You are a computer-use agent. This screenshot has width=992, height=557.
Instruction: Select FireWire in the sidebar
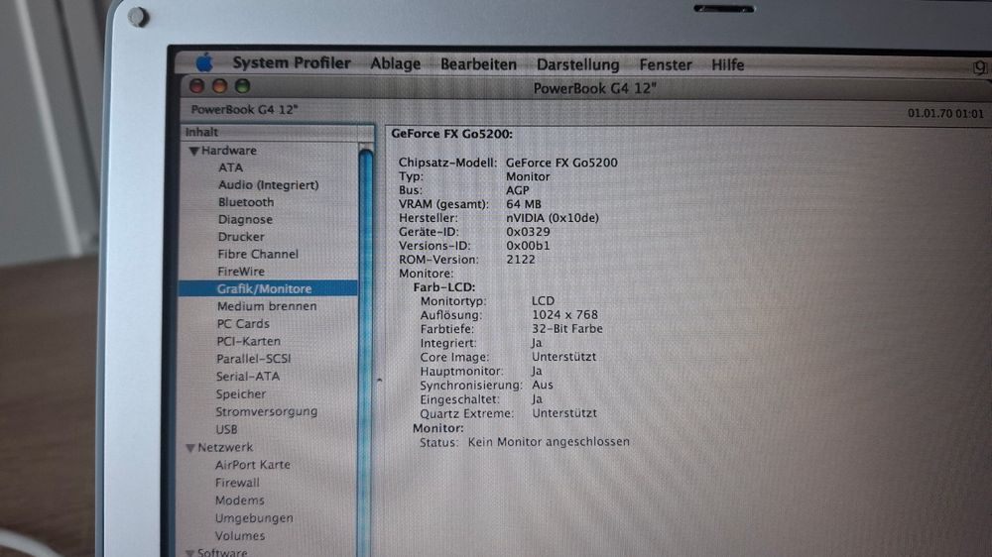[241, 272]
